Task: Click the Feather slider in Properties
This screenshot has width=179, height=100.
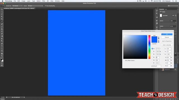Action: coord(168,28)
